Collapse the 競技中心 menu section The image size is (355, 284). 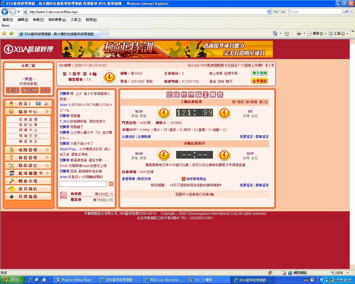click(47, 111)
